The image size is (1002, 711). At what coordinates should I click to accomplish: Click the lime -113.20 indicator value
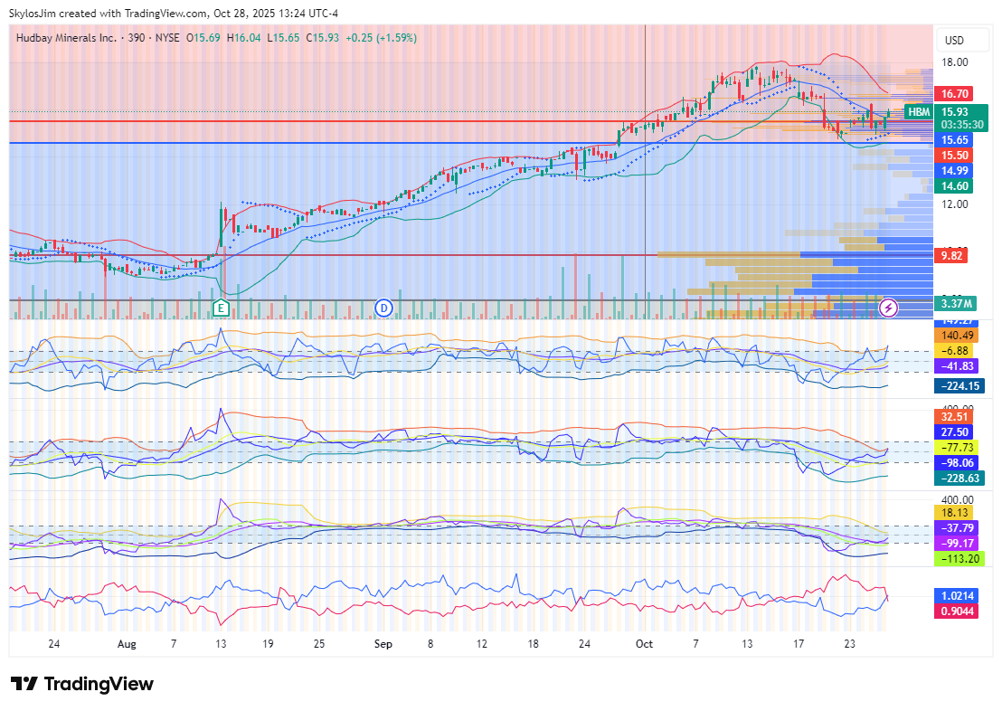[x=959, y=559]
